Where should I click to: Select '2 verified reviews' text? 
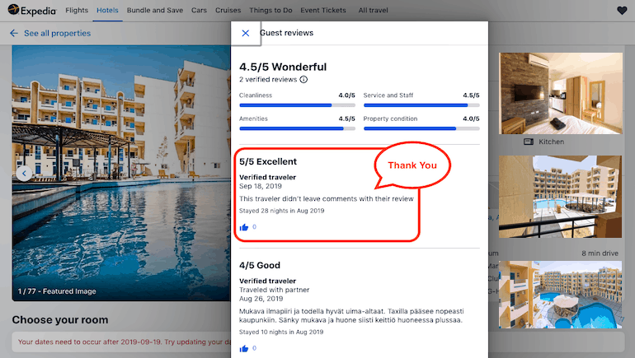pos(268,80)
